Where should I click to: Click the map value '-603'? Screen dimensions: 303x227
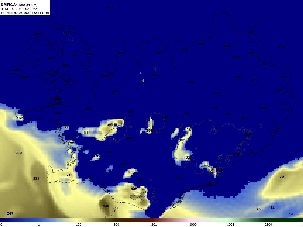pyautogui.click(x=121, y=53)
